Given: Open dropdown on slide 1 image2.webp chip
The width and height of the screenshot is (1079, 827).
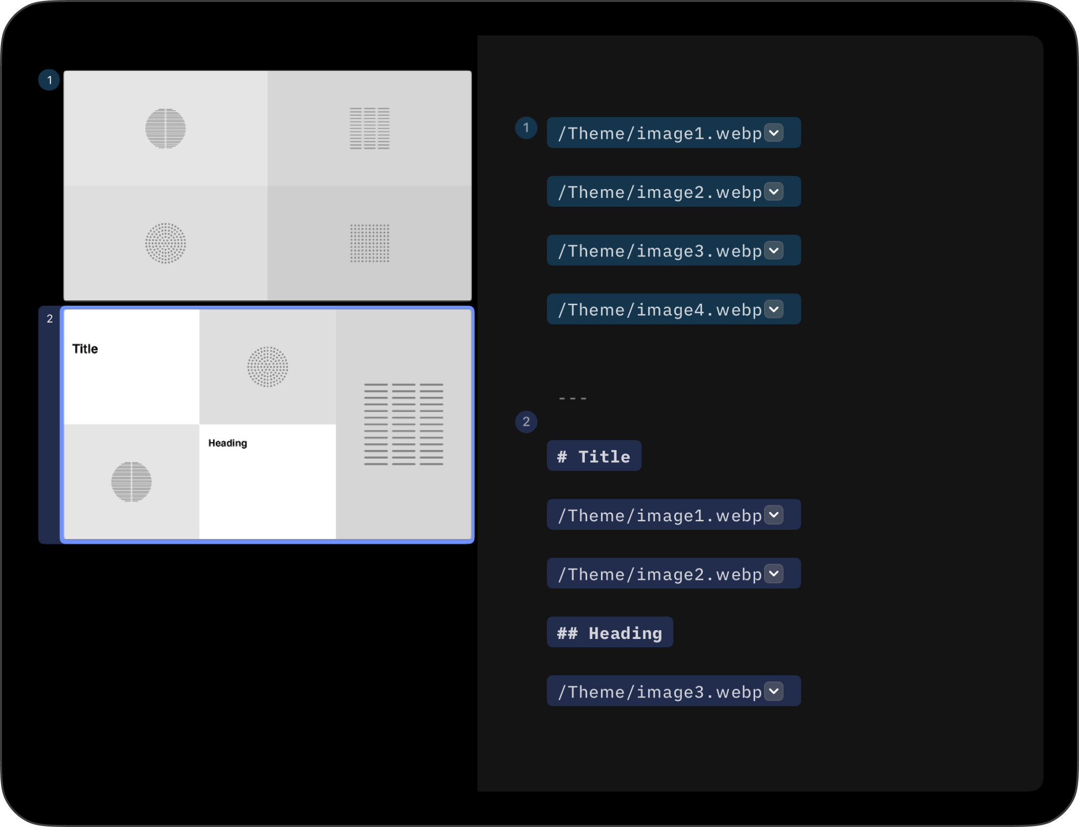Looking at the screenshot, I should pyautogui.click(x=774, y=191).
